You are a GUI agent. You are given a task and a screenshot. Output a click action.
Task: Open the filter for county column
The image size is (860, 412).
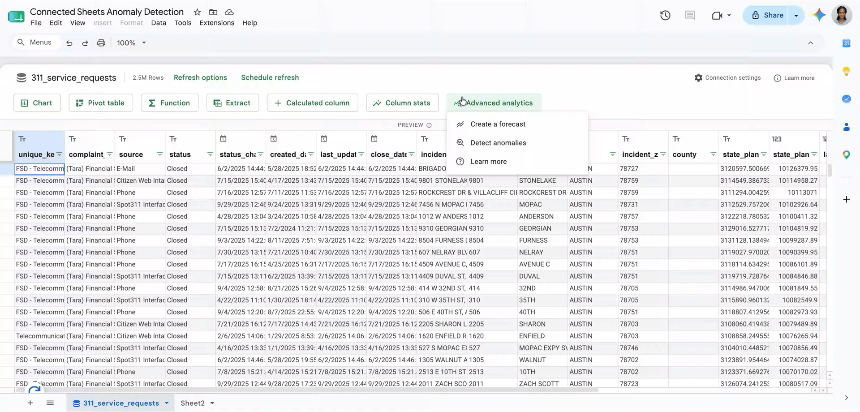coord(713,154)
